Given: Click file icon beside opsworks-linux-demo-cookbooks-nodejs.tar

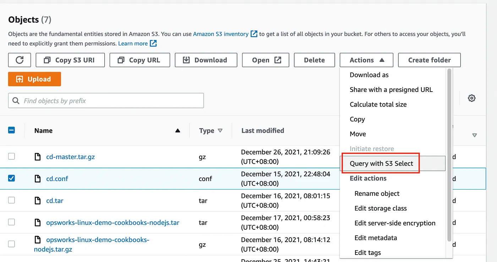Looking at the screenshot, I should pyautogui.click(x=38, y=223).
